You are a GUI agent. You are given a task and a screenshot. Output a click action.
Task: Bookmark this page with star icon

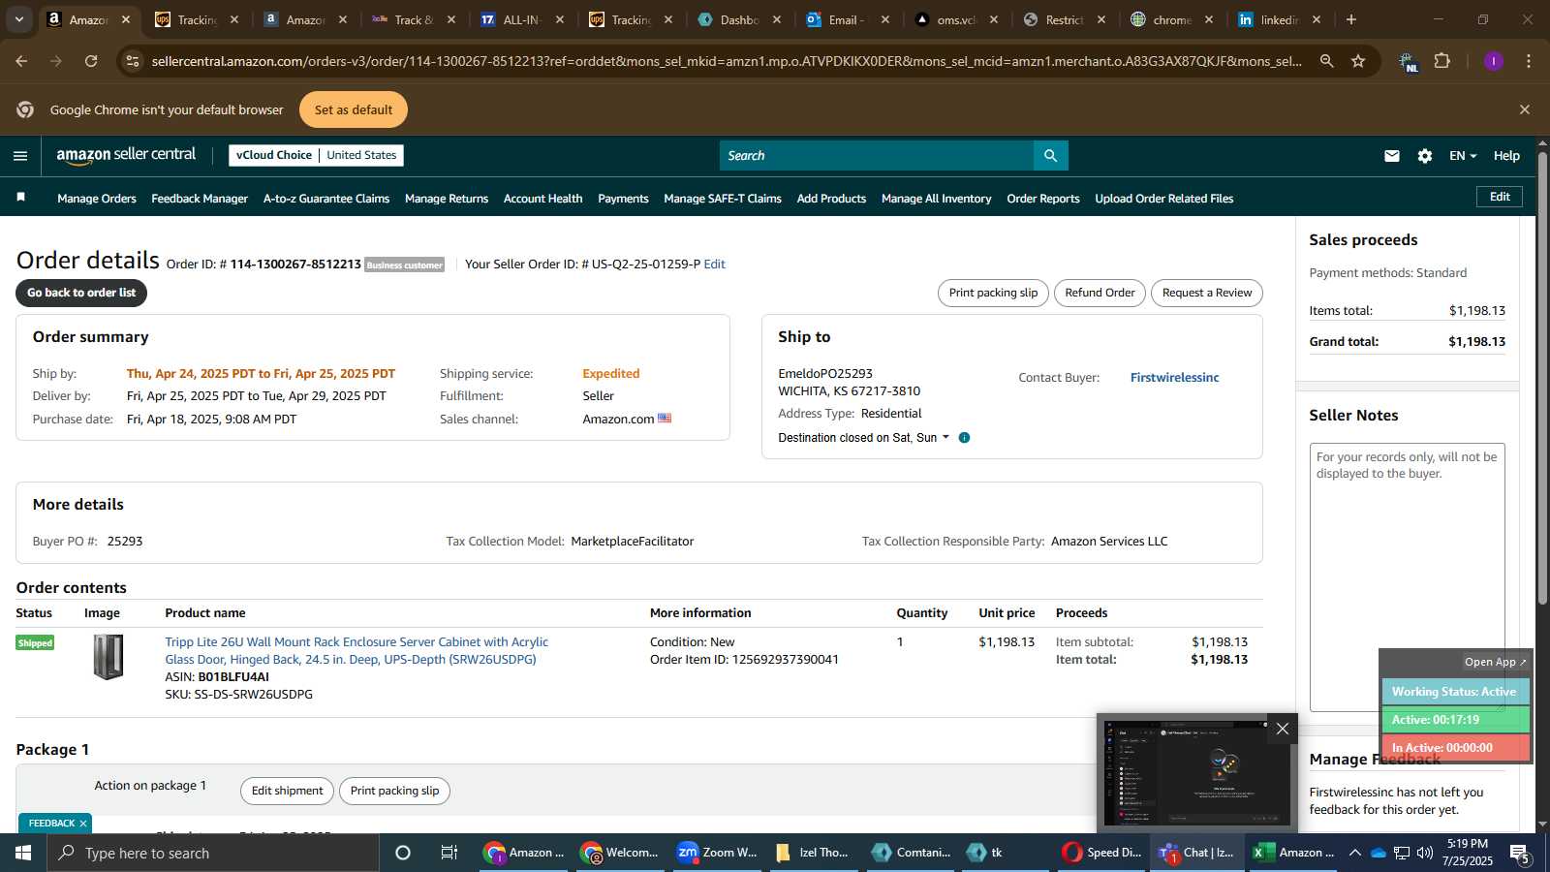coord(1358,61)
